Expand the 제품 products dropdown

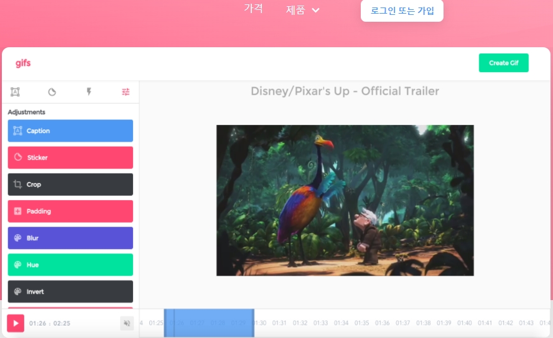pos(302,10)
